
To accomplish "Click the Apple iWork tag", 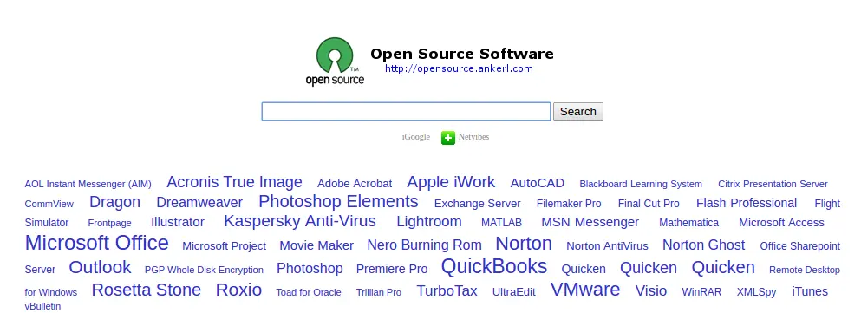I will pos(451,182).
